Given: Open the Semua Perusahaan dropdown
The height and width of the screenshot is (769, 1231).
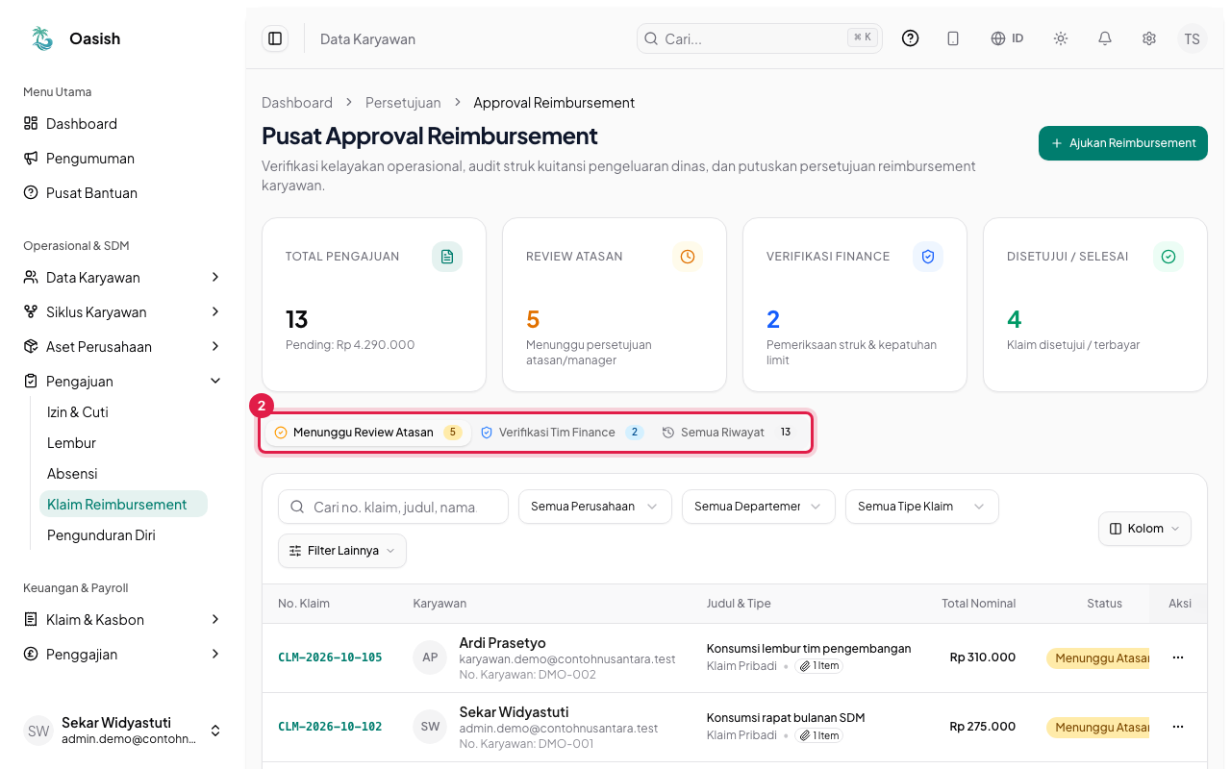Looking at the screenshot, I should [594, 507].
